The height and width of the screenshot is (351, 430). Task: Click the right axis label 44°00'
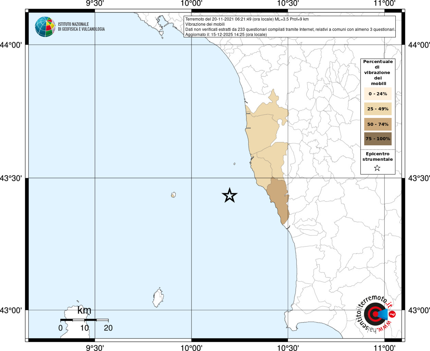coord(419,45)
